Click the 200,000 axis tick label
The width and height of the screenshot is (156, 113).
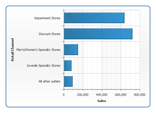(x=83, y=95)
